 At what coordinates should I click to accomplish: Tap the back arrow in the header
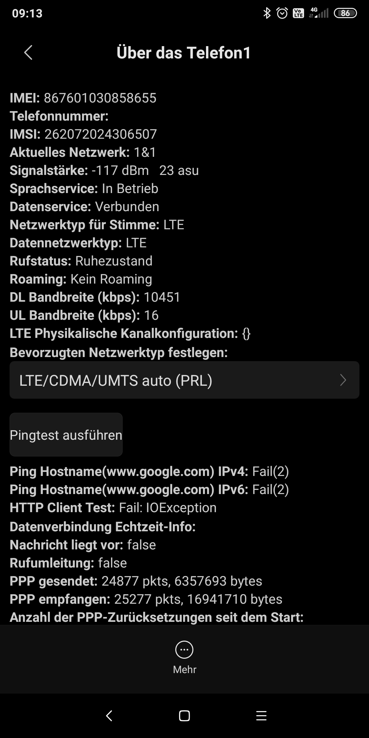[x=28, y=53]
